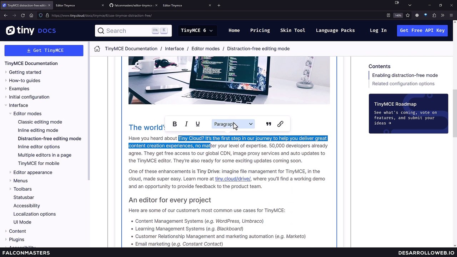Open the Statusbar sidebar page
This screenshot has width=457, height=257.
pyautogui.click(x=24, y=197)
